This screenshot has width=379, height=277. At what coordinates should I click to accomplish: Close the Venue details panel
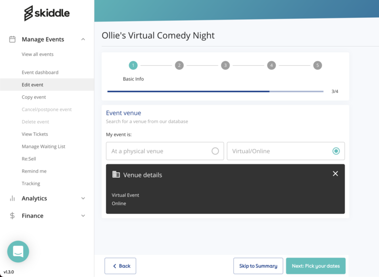[335, 174]
